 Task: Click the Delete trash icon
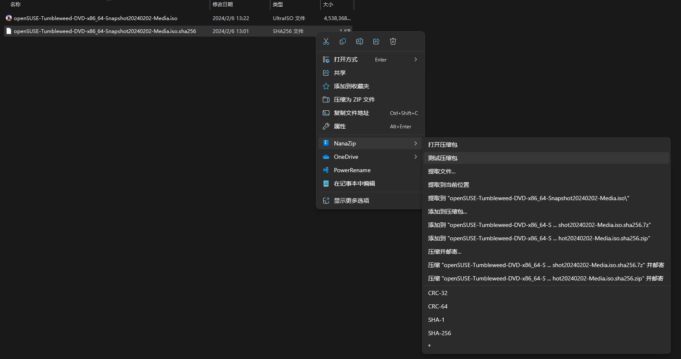(393, 41)
